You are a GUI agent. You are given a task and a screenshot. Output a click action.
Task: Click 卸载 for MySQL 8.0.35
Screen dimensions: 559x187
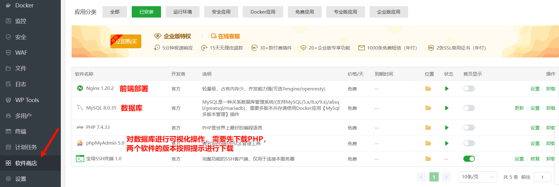tap(551, 108)
